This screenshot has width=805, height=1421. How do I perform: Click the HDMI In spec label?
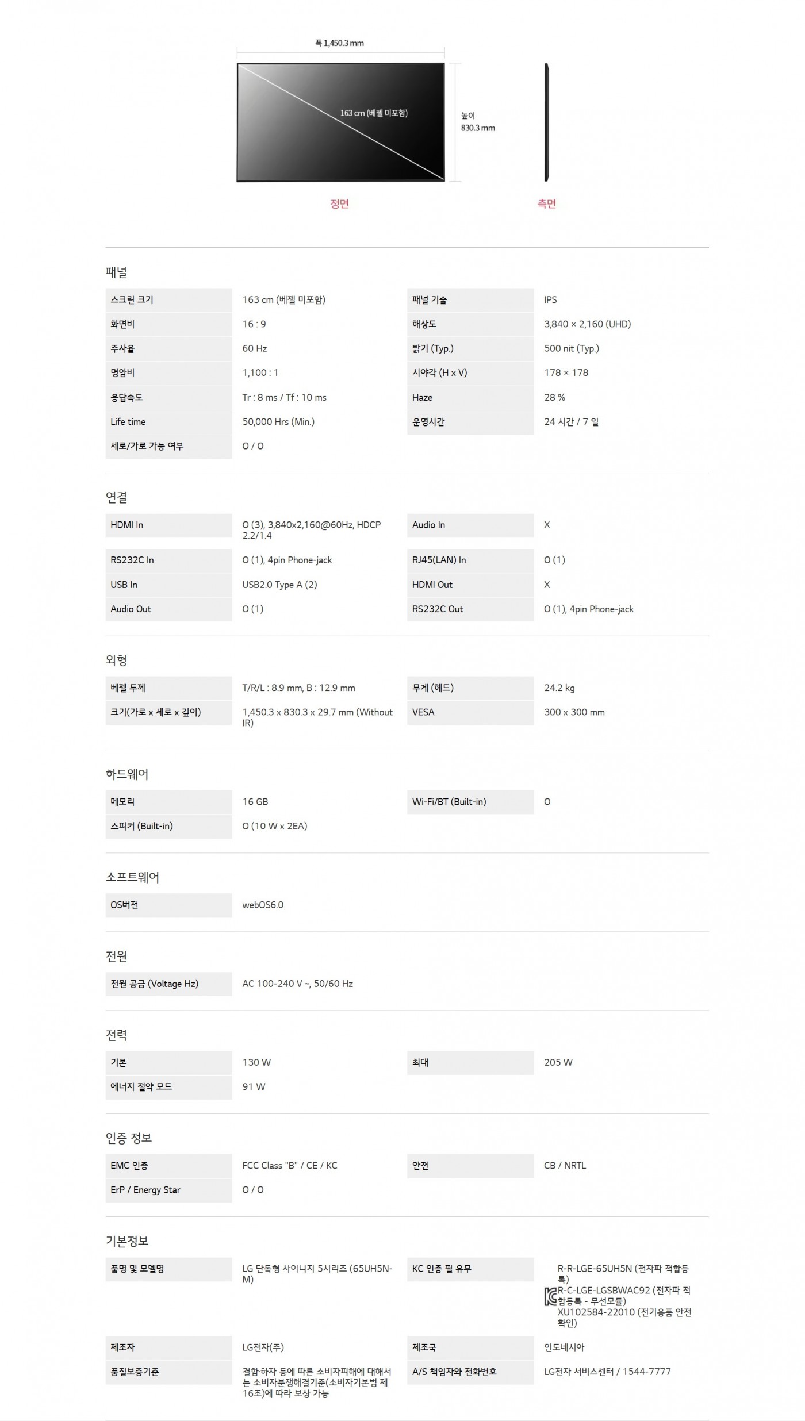click(127, 525)
